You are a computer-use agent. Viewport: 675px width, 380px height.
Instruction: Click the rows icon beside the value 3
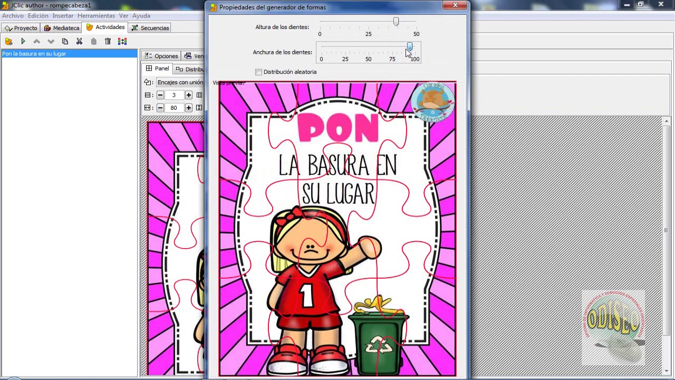[148, 95]
